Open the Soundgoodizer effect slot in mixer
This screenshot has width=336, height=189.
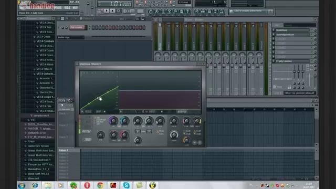pyautogui.click(x=292, y=35)
